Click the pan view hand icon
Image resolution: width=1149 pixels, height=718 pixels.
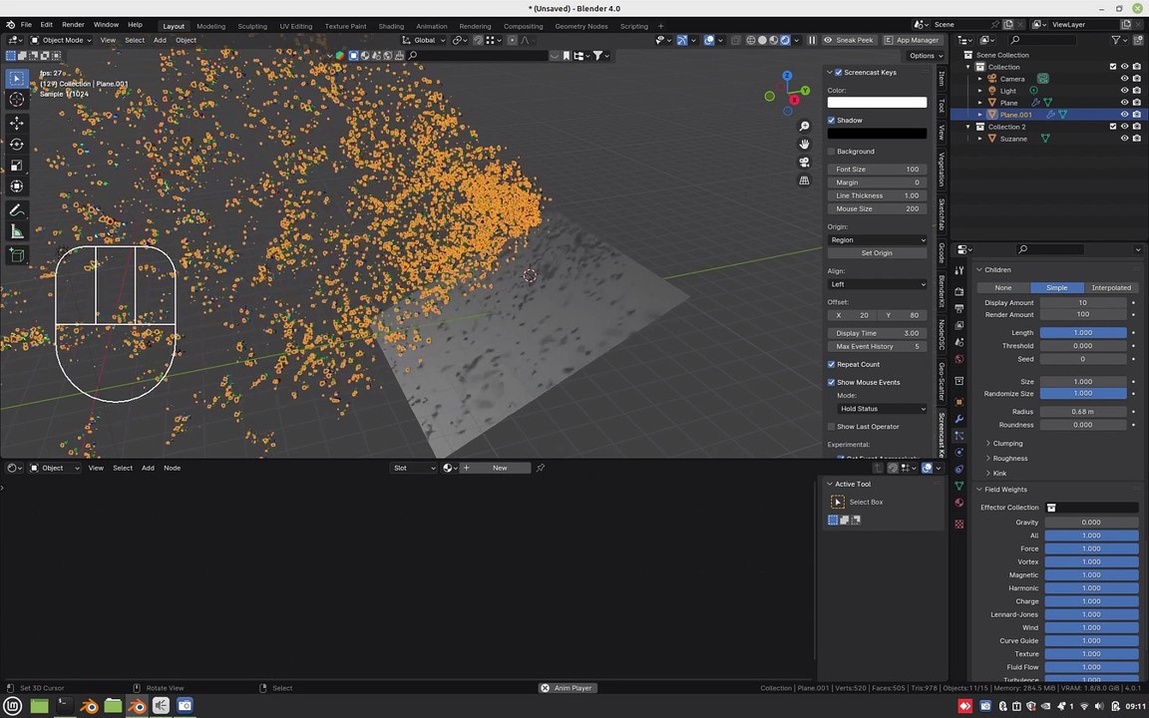[x=804, y=144]
